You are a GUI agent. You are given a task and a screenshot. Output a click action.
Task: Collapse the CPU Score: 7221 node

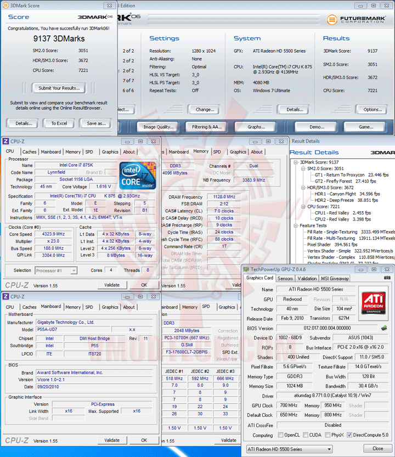(303, 207)
